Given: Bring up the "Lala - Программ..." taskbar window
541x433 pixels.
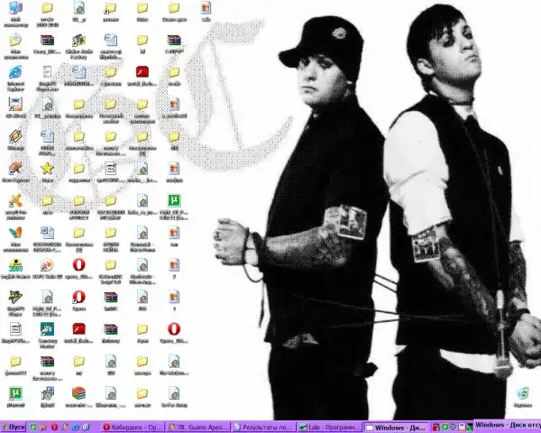Looking at the screenshot, I should [x=329, y=426].
